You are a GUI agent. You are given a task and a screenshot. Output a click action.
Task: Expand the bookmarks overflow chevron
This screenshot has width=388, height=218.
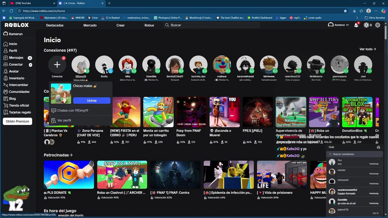click(357, 18)
